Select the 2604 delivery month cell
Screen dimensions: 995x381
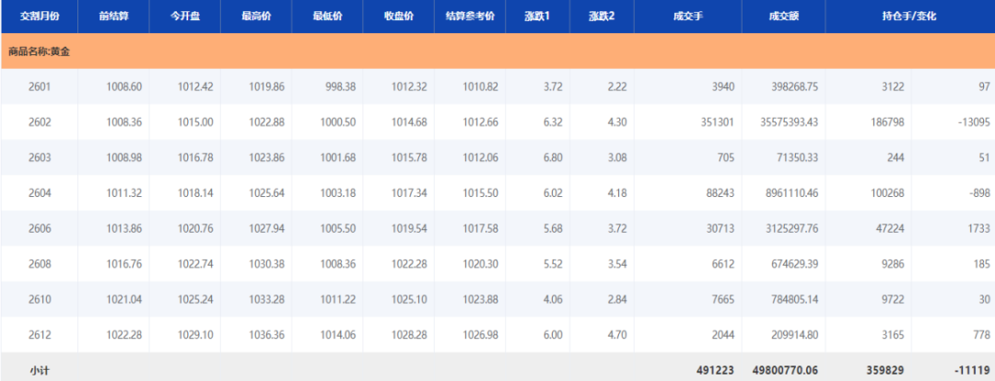[x=40, y=193]
